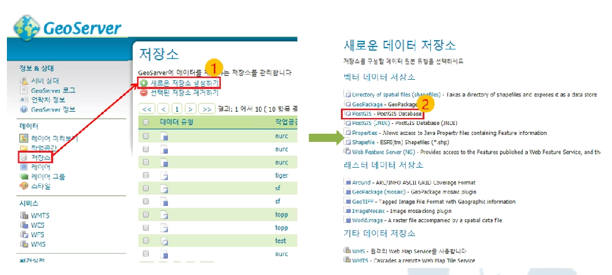Click data type icon in test row
This screenshot has width=612, height=275.
[x=165, y=240]
